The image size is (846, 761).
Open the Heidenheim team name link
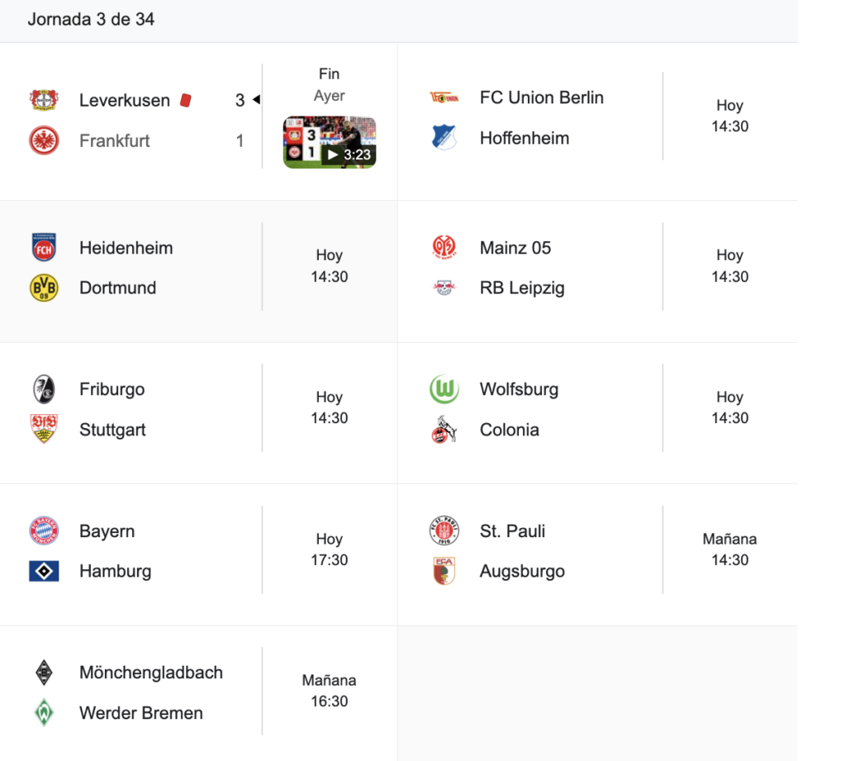(126, 248)
